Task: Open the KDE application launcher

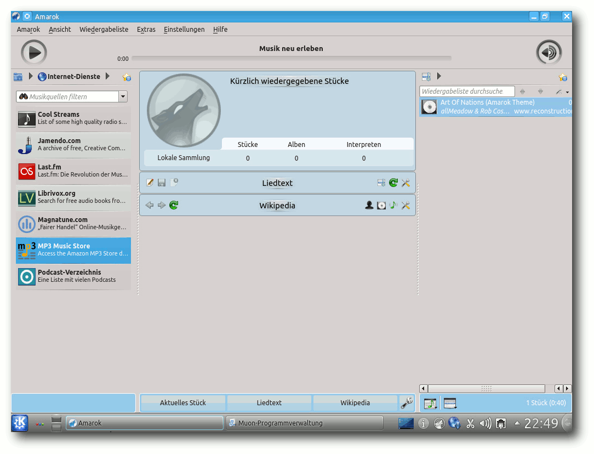Action: [20, 423]
